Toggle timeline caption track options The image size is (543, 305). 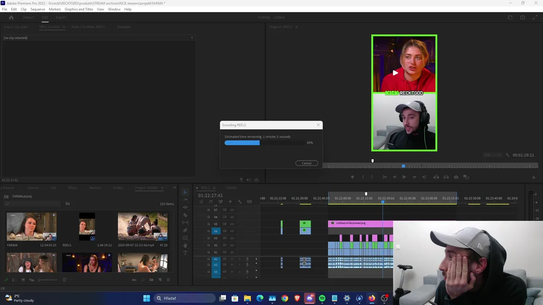[x=249, y=202]
